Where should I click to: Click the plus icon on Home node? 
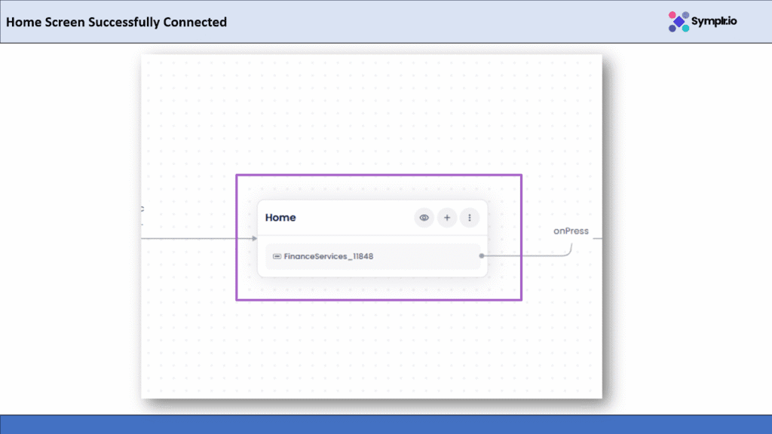[447, 218]
